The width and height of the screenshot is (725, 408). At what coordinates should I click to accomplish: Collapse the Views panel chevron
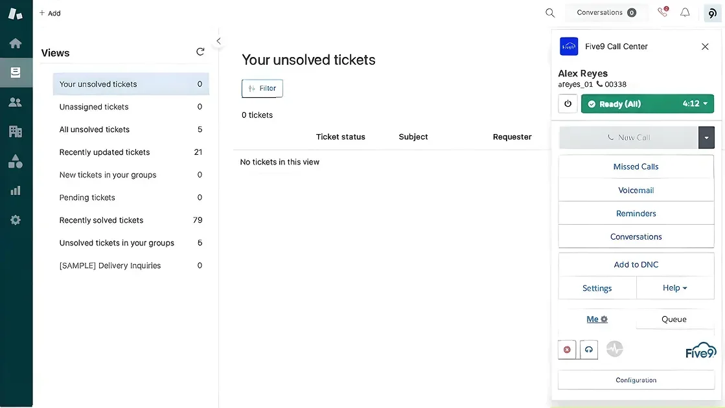(x=218, y=41)
